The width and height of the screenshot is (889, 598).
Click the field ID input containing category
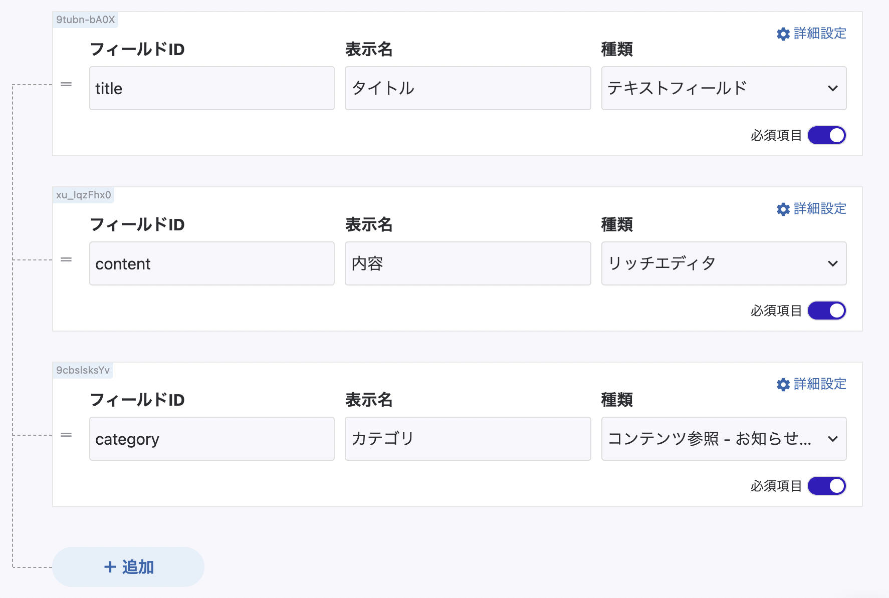(x=211, y=439)
